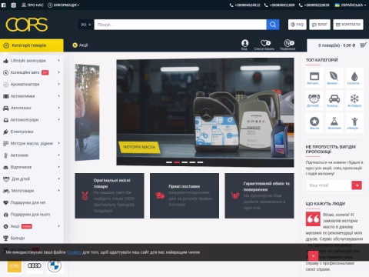Expand Автотюнінг submenu
Image resolution: width=369 pixels, height=277 pixels.
tap(59, 108)
